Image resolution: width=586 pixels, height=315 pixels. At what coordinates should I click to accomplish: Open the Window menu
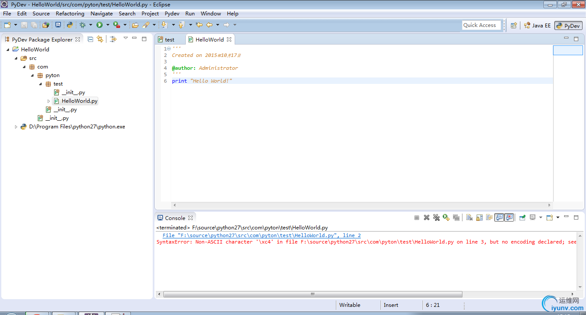click(211, 14)
